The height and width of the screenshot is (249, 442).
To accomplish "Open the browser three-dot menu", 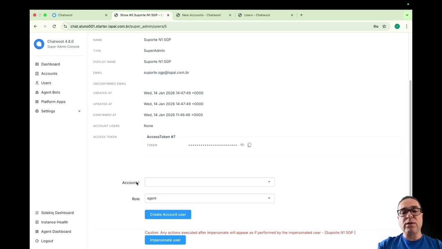I will [x=406, y=26].
